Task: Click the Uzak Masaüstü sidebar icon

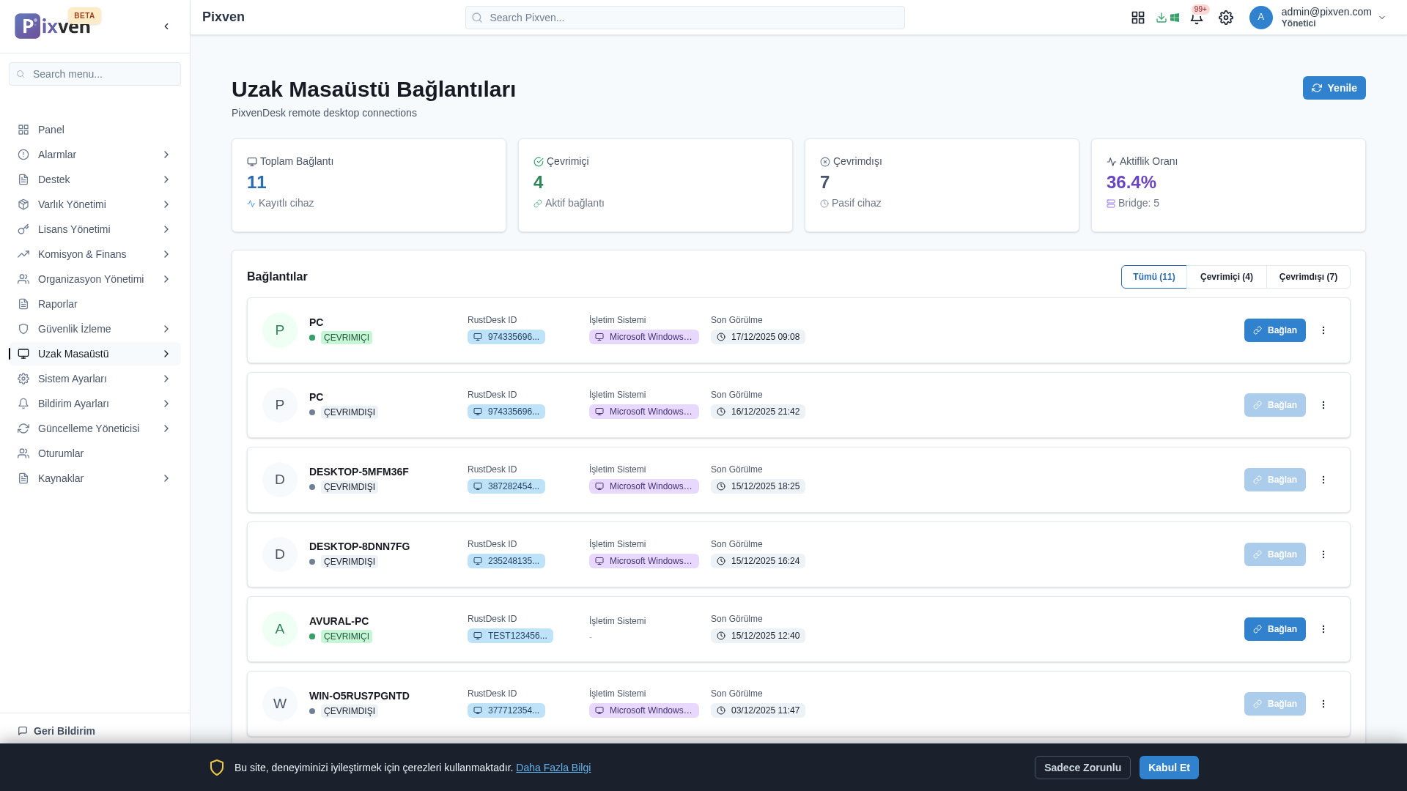Action: tap(23, 353)
